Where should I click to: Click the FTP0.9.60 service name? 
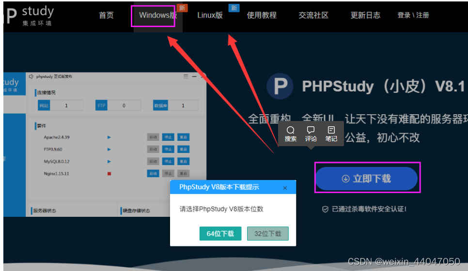[53, 150]
